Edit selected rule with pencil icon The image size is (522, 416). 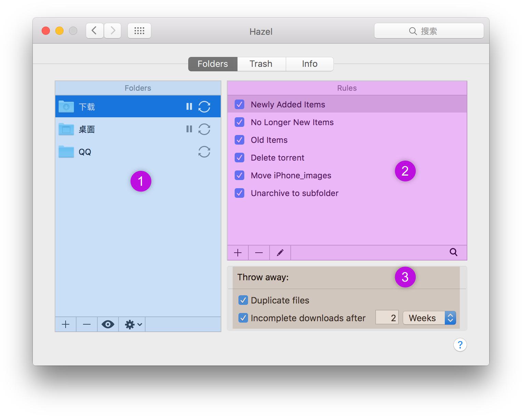(280, 253)
